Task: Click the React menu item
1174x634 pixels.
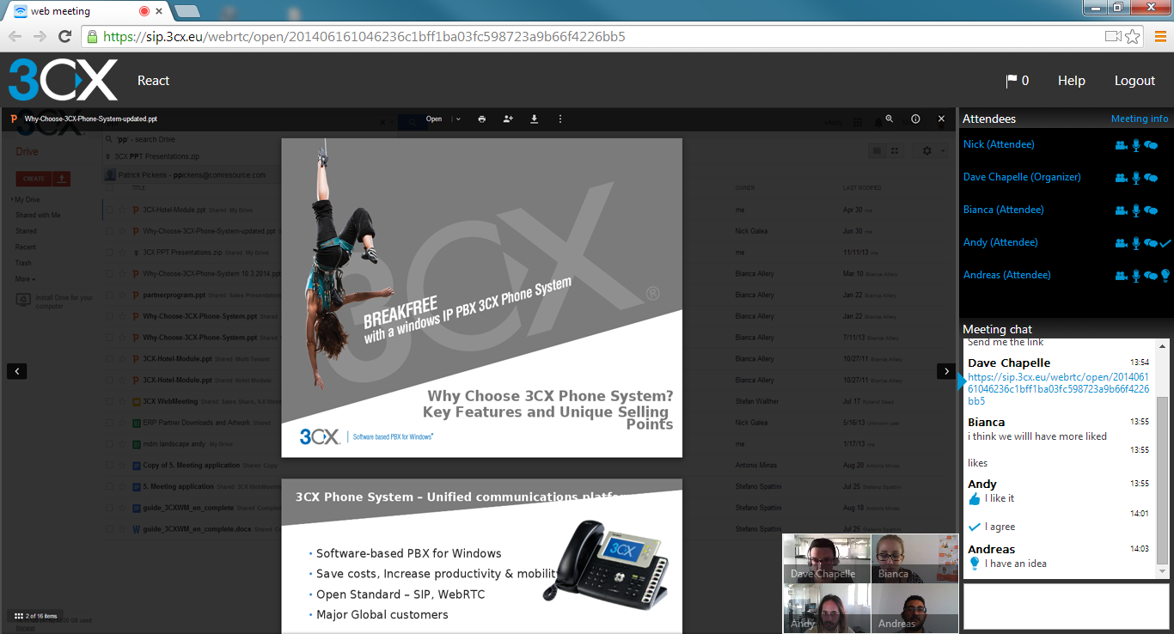Action: point(154,81)
